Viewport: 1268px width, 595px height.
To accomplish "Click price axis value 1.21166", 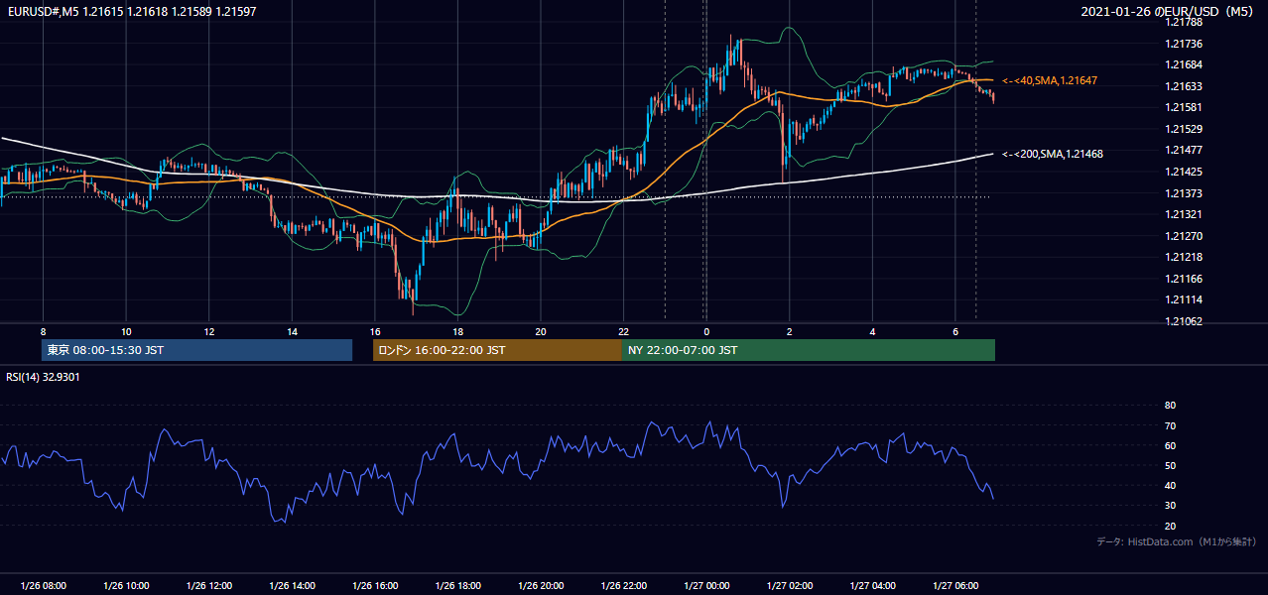I will 1185,279.
